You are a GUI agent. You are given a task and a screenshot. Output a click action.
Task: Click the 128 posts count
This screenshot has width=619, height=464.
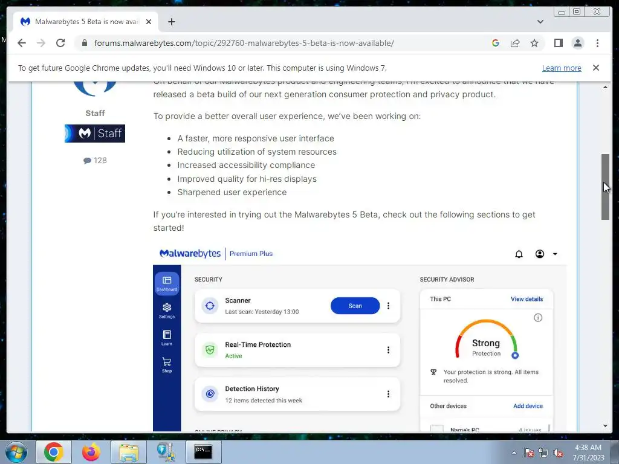click(x=100, y=160)
